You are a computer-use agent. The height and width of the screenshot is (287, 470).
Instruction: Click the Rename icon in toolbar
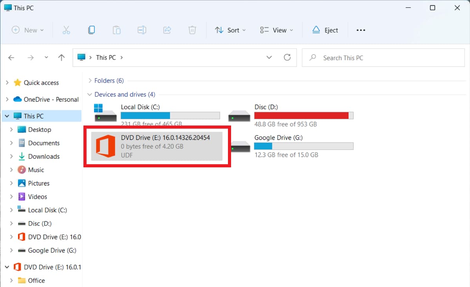pos(141,30)
